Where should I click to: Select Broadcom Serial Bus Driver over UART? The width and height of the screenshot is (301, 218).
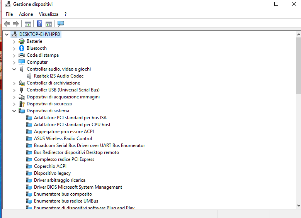point(90,145)
